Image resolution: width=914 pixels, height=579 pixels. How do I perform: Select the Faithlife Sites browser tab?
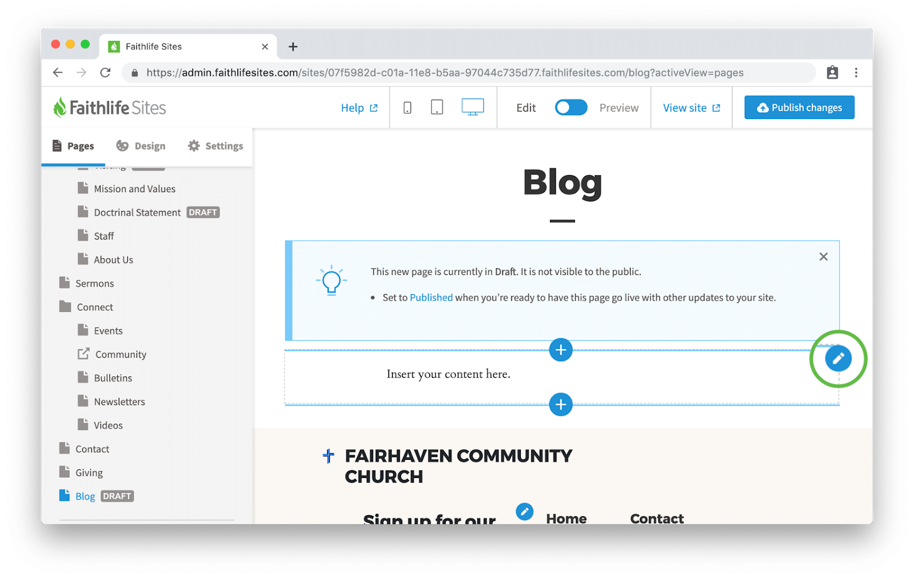[189, 47]
